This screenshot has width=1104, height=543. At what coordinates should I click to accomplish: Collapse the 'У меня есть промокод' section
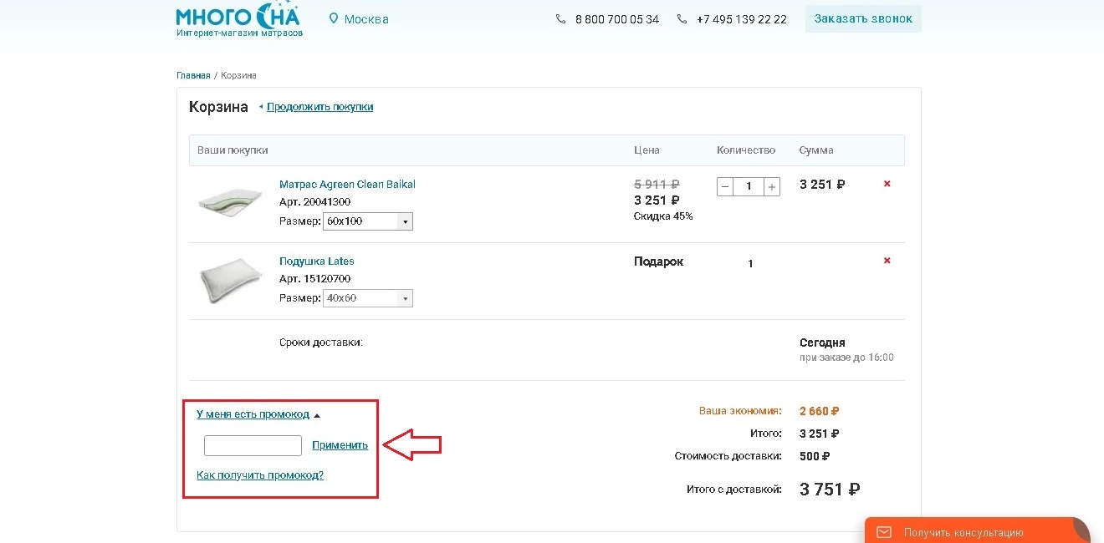coord(258,414)
